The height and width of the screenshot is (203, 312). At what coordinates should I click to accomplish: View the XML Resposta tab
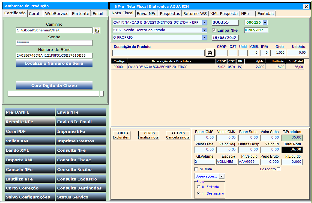[x=224, y=14]
